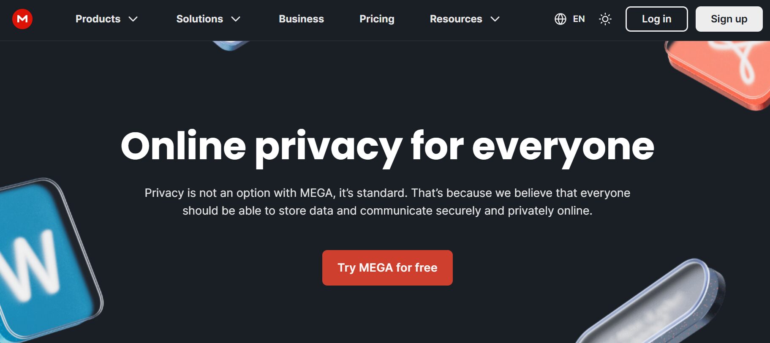Open the Solutions menu label

tap(199, 19)
